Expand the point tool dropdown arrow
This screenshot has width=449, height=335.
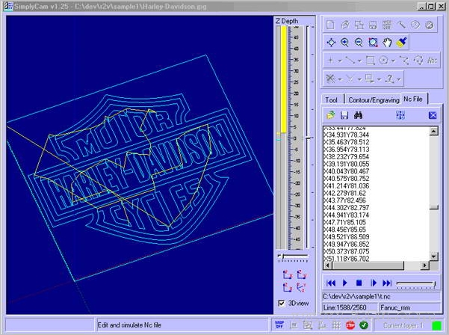[340, 60]
